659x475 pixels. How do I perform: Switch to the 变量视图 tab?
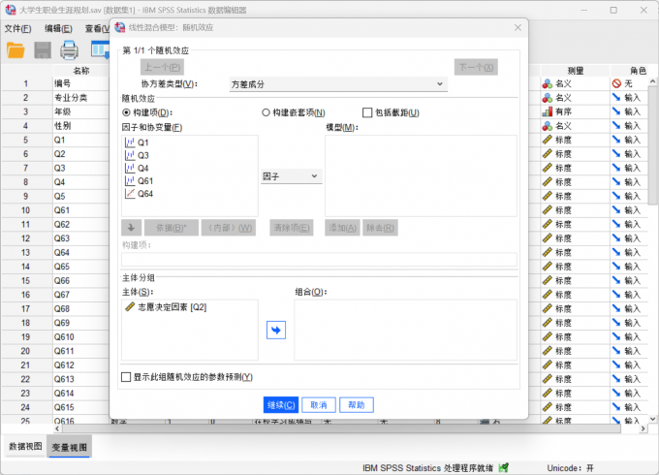click(x=70, y=447)
